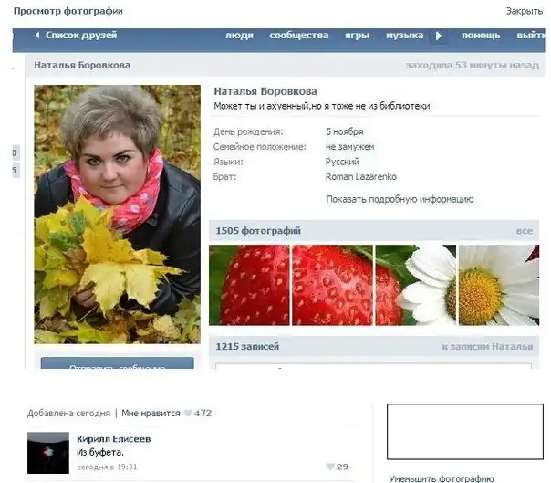This screenshot has width=551, height=483.
Task: Expand the arrow dropdown after музыка
Action: [438, 36]
